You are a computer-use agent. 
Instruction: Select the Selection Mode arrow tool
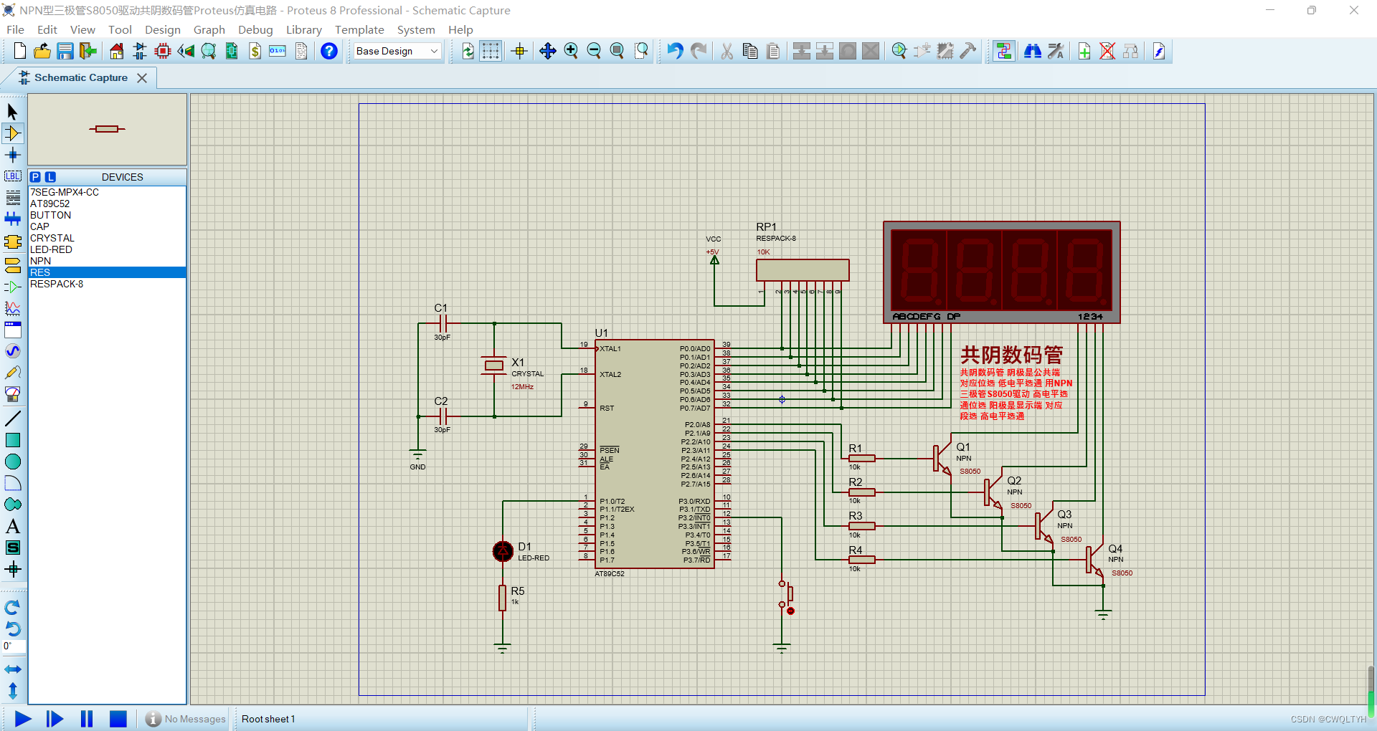coord(12,111)
